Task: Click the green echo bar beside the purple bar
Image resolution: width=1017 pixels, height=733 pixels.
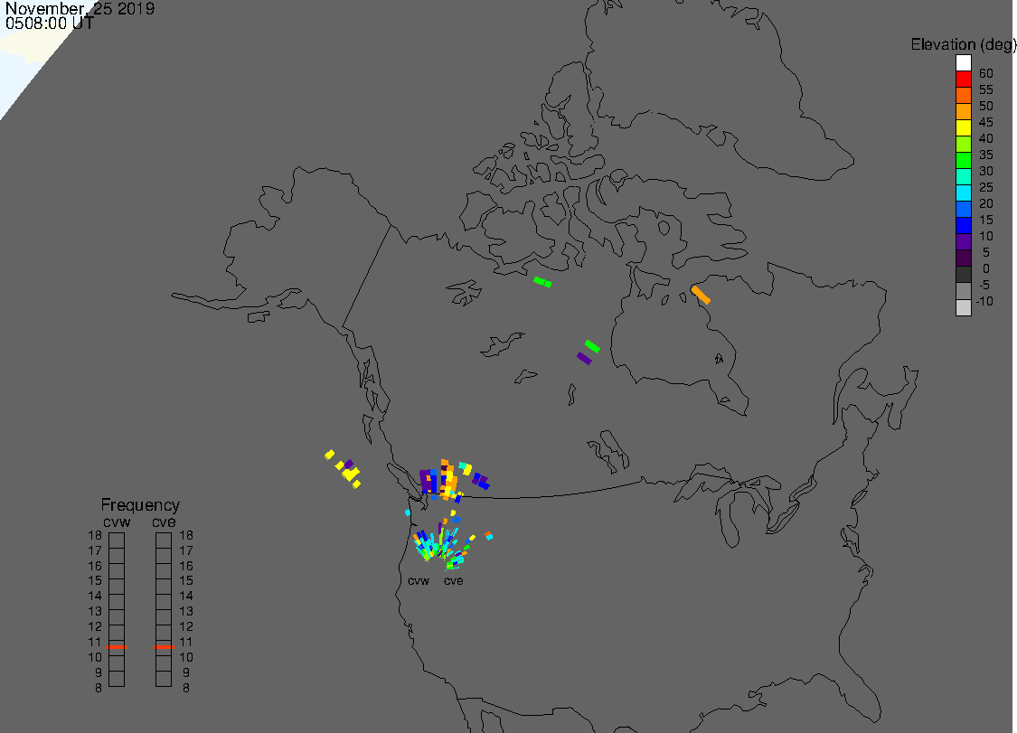Action: (x=592, y=346)
